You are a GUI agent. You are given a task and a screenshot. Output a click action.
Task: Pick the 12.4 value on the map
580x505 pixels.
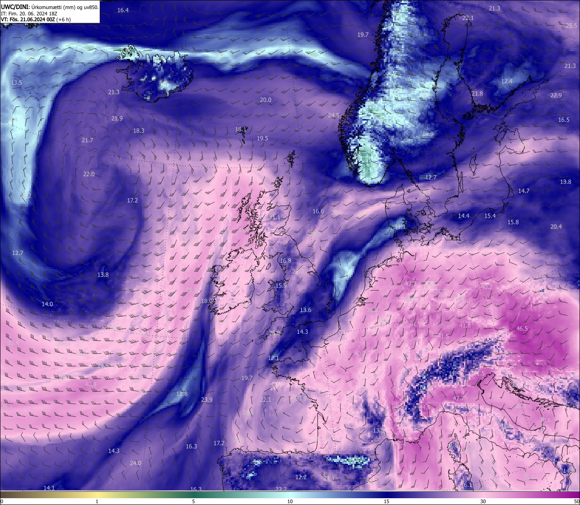click(x=507, y=81)
